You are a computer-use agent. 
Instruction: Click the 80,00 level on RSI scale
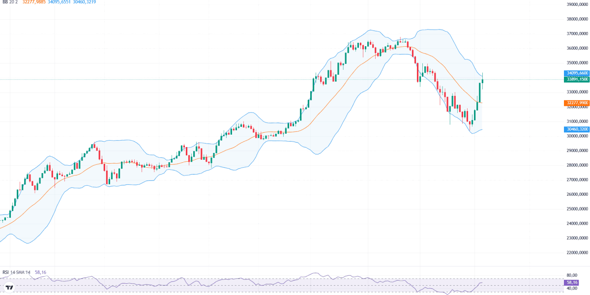(571, 275)
